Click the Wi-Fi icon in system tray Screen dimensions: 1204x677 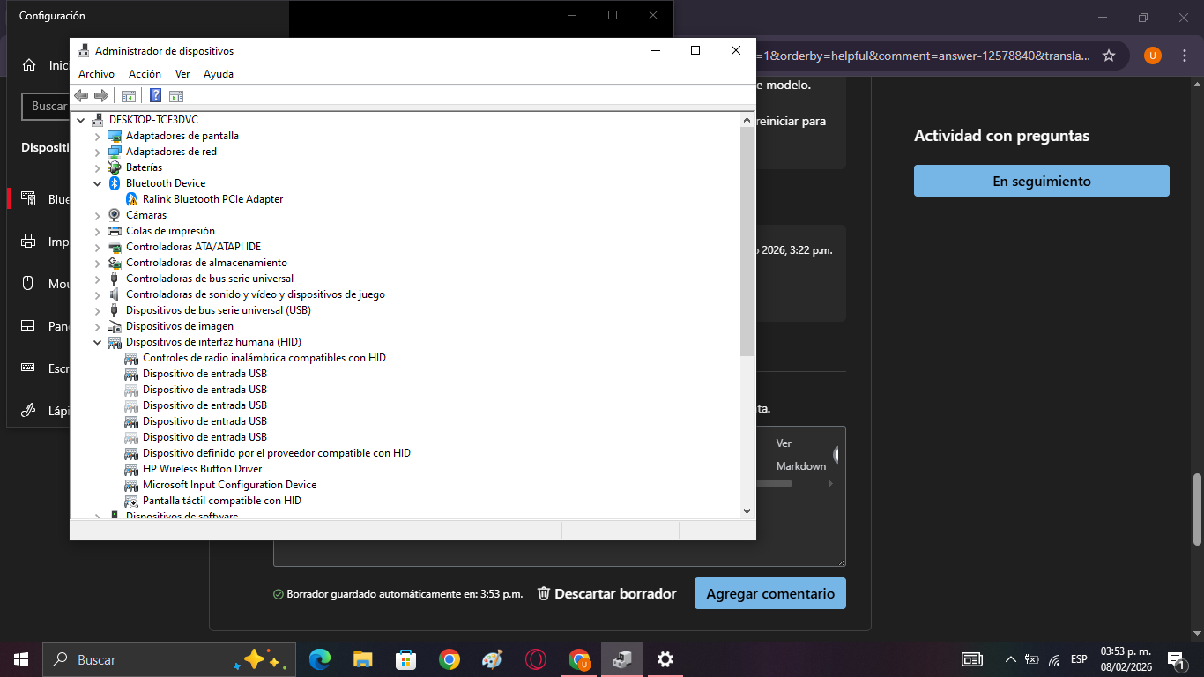(x=1054, y=659)
